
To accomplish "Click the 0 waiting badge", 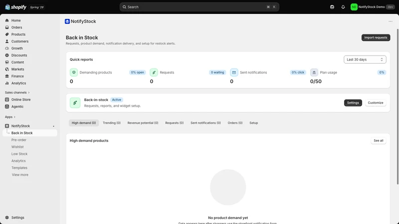I will [x=217, y=72].
